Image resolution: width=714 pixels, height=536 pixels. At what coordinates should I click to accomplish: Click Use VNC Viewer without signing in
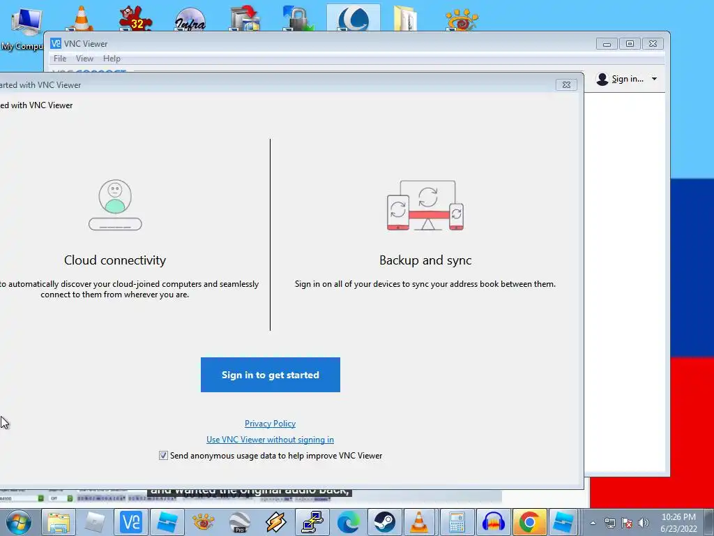tap(270, 440)
